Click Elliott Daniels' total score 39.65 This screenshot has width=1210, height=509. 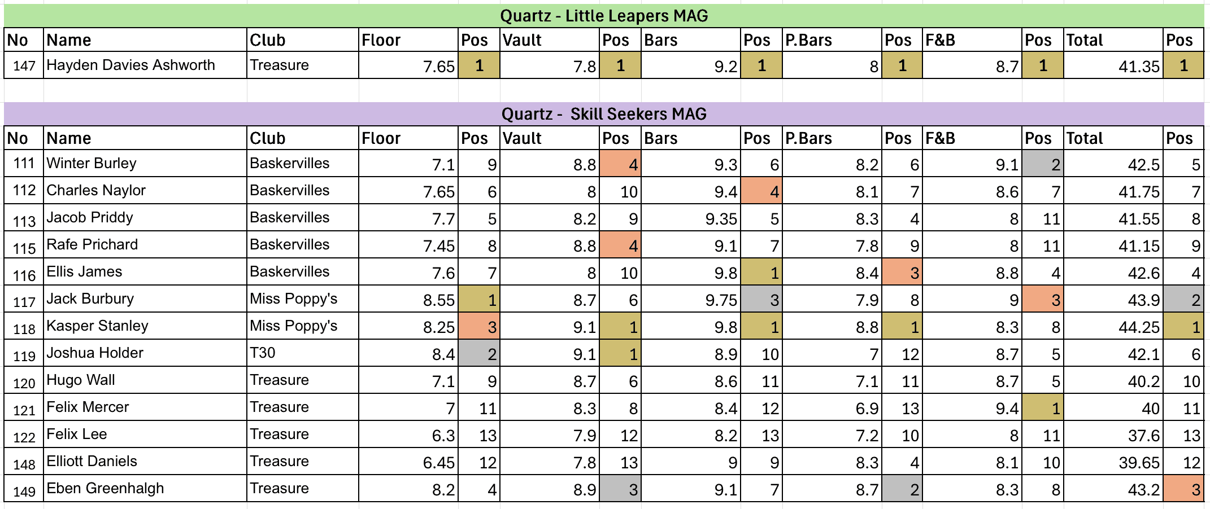[x=1113, y=462]
